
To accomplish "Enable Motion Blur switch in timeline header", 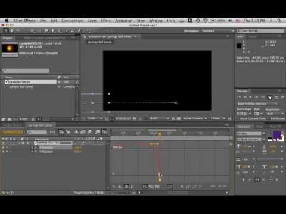I will point(90,132).
